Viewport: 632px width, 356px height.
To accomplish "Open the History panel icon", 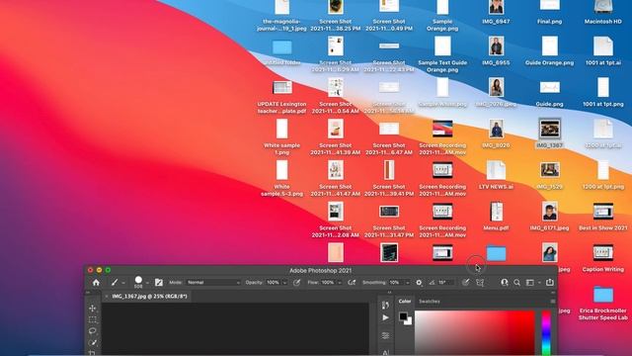I will 386,306.
